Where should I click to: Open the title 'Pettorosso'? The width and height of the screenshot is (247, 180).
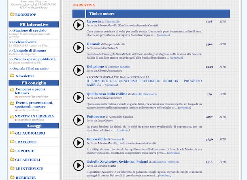[96, 116]
